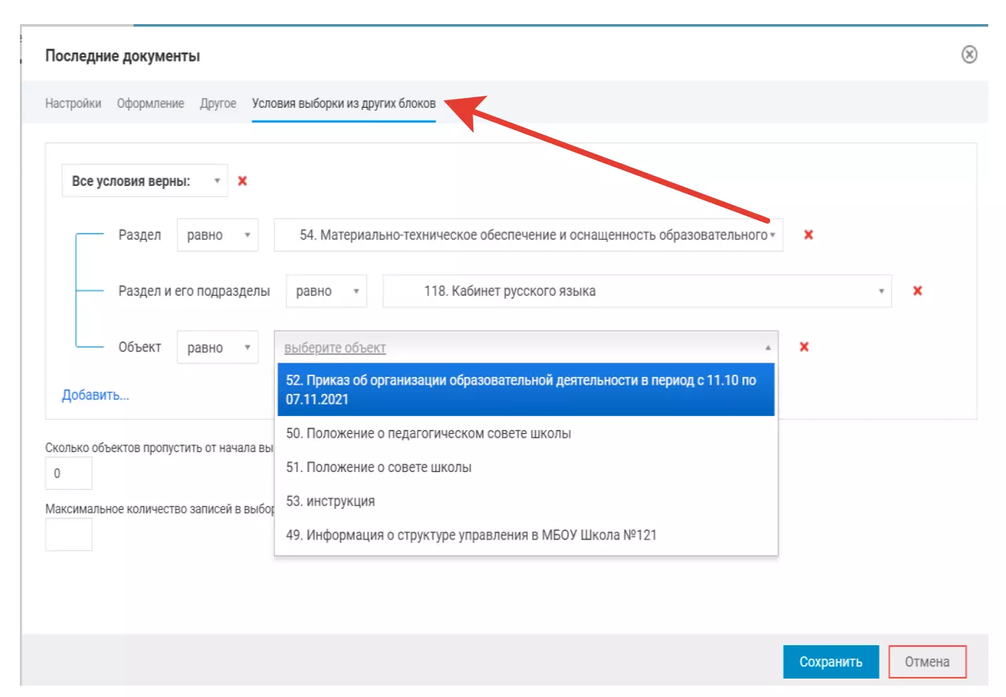Click the Добавить... link
The image size is (1006, 697).
point(95,395)
